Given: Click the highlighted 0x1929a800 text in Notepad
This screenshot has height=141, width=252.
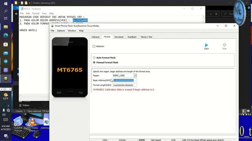Looking at the screenshot, I should tap(80, 20).
